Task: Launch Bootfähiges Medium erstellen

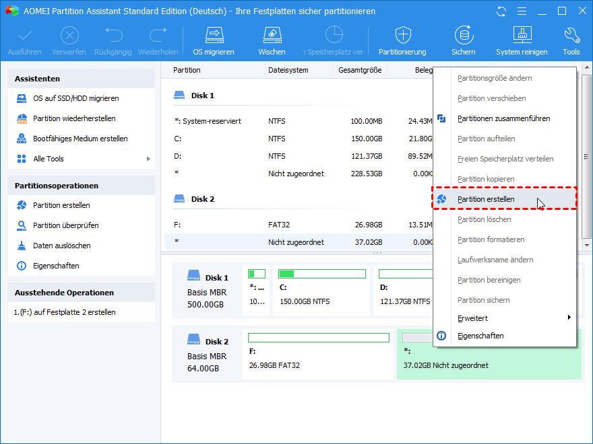Action: click(80, 139)
